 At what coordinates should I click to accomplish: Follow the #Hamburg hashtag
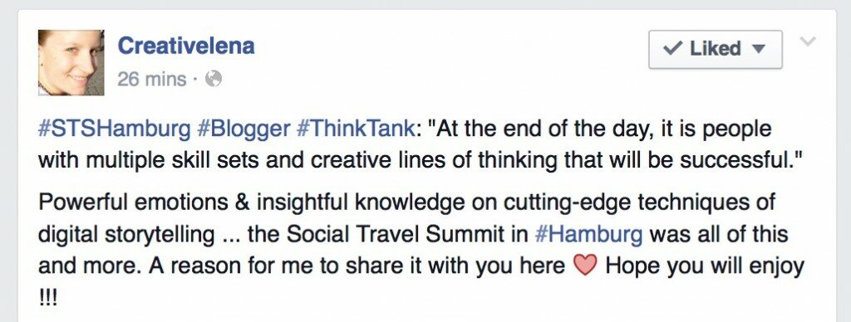click(x=589, y=234)
